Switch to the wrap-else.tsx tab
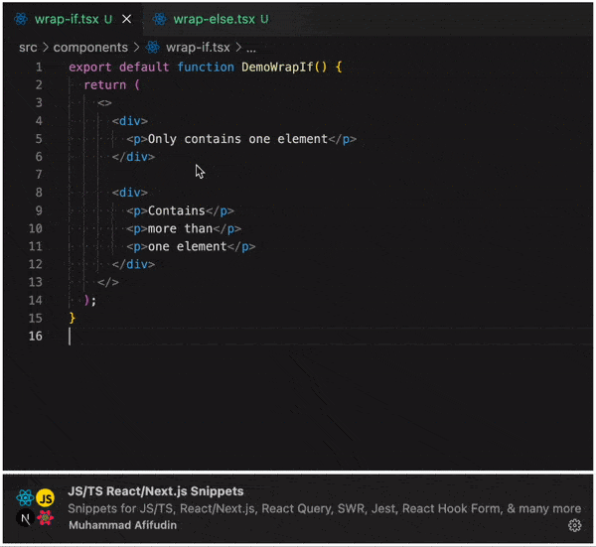Viewport: 596px width, 547px height. (x=221, y=19)
